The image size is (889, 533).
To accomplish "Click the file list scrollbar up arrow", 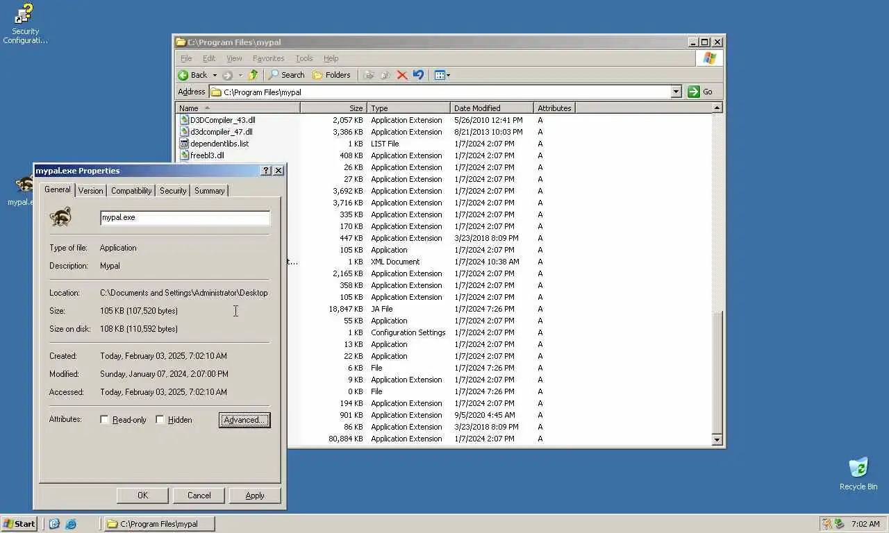I will click(717, 108).
